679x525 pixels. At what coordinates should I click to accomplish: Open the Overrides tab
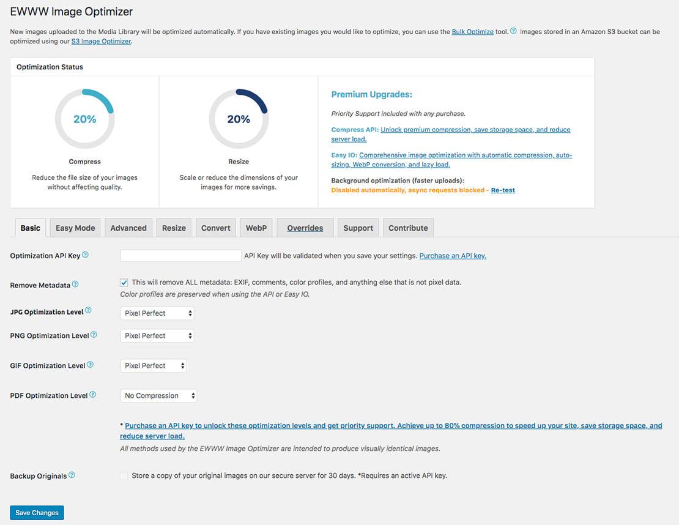click(x=305, y=228)
